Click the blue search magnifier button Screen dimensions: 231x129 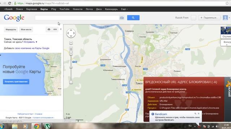(133, 18)
